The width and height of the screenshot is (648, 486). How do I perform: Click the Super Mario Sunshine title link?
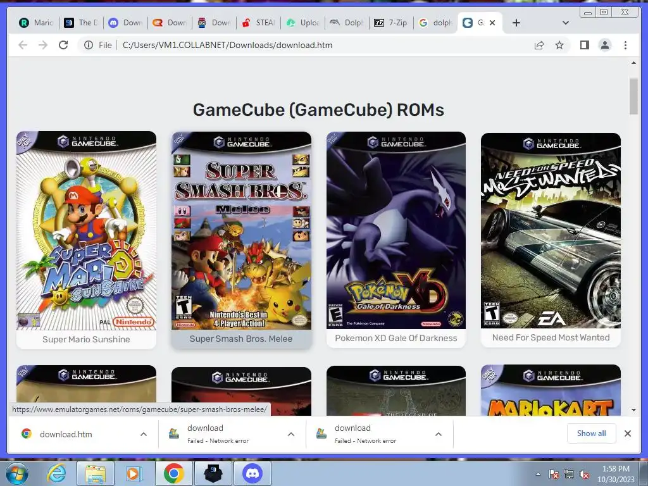(x=86, y=339)
